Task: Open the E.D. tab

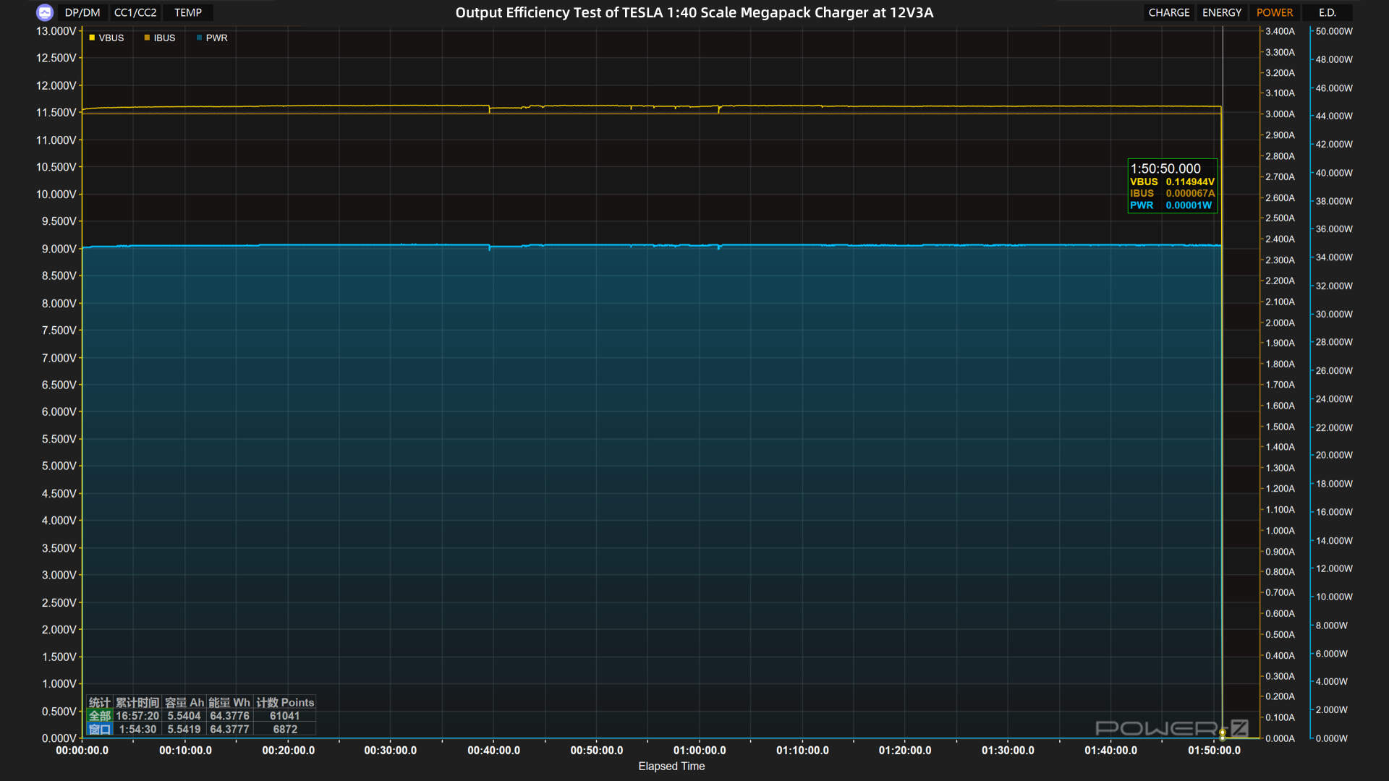Action: tap(1327, 12)
